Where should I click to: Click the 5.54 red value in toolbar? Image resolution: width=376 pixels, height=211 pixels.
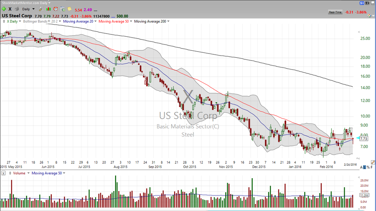pyautogui.click(x=78, y=10)
